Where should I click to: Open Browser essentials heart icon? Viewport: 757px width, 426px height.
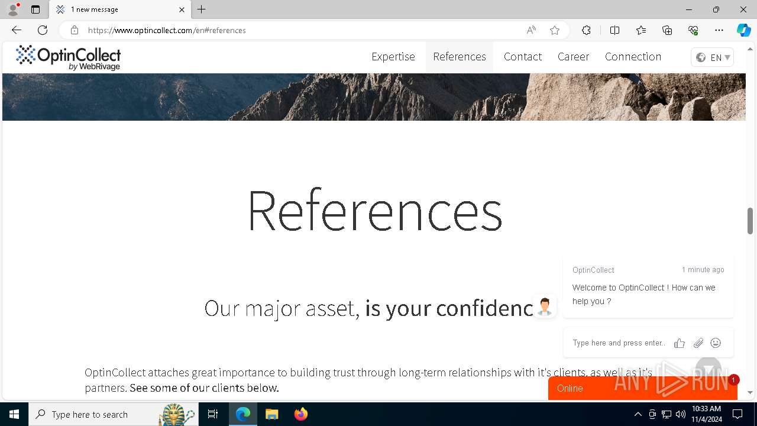(x=693, y=30)
